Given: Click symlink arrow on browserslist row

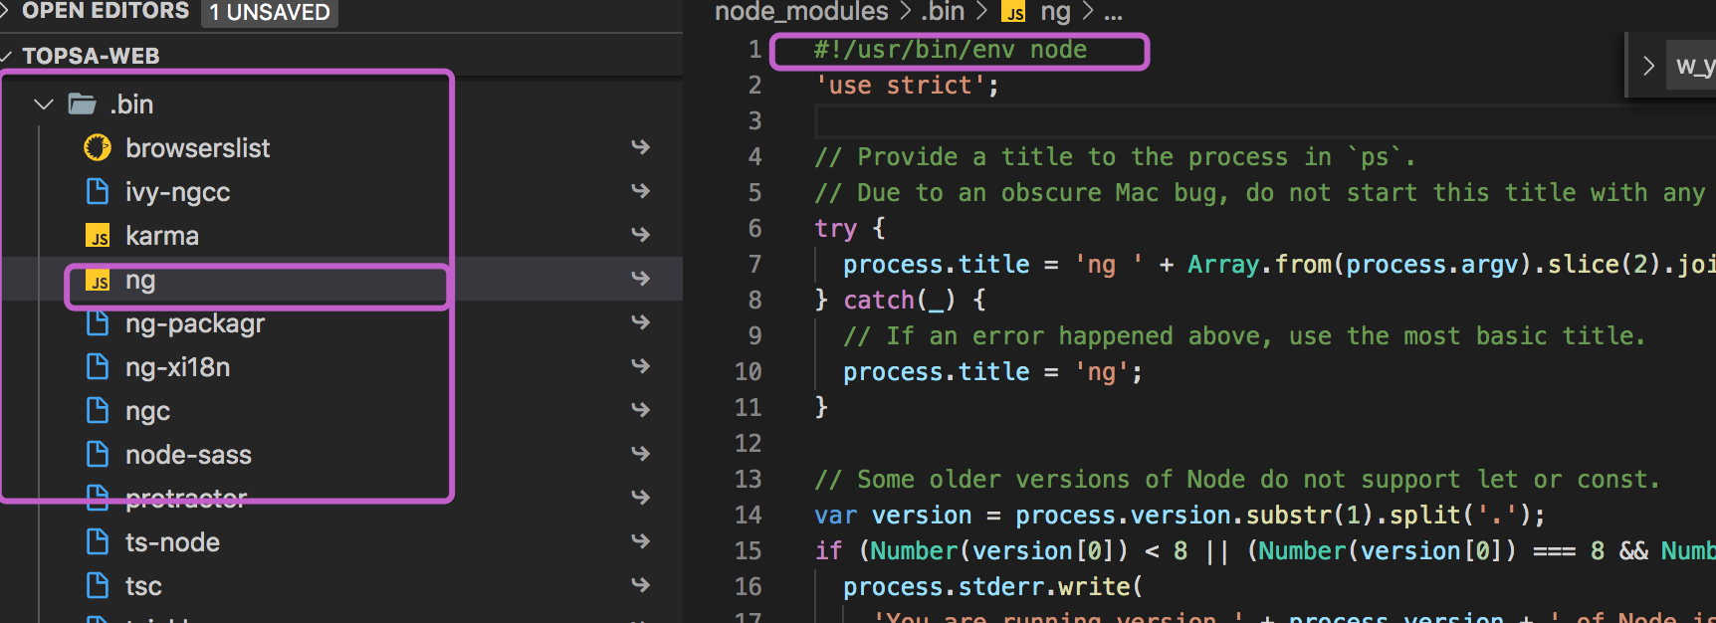Looking at the screenshot, I should [x=640, y=147].
